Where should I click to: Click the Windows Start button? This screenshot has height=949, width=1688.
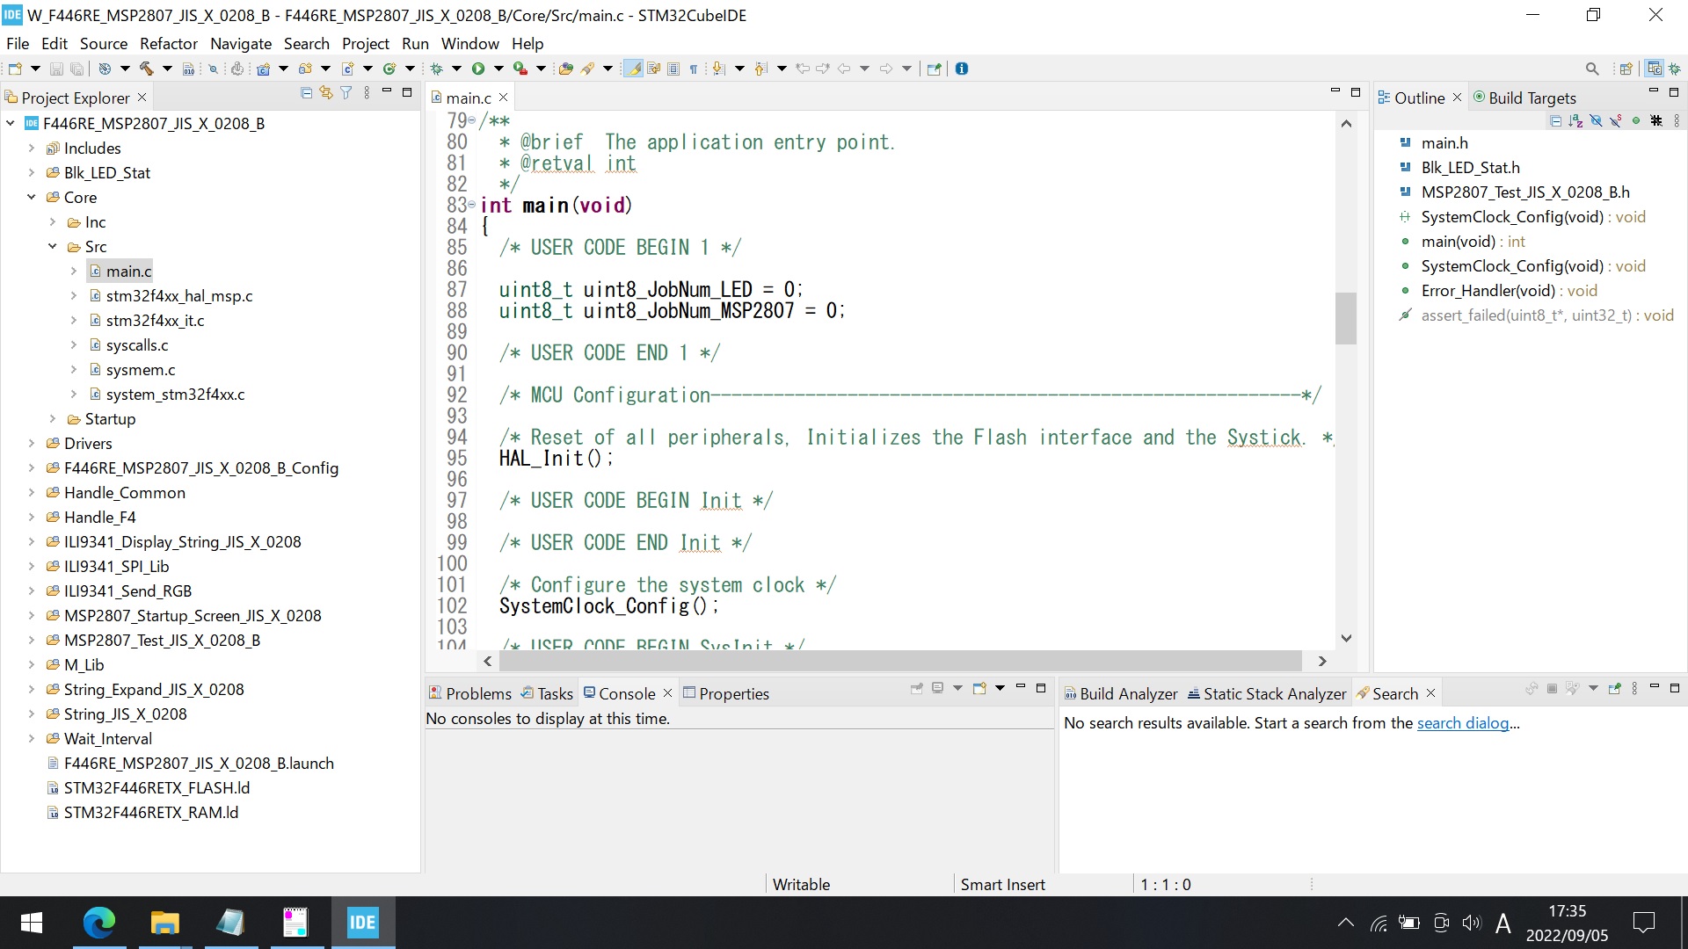coord(32,923)
